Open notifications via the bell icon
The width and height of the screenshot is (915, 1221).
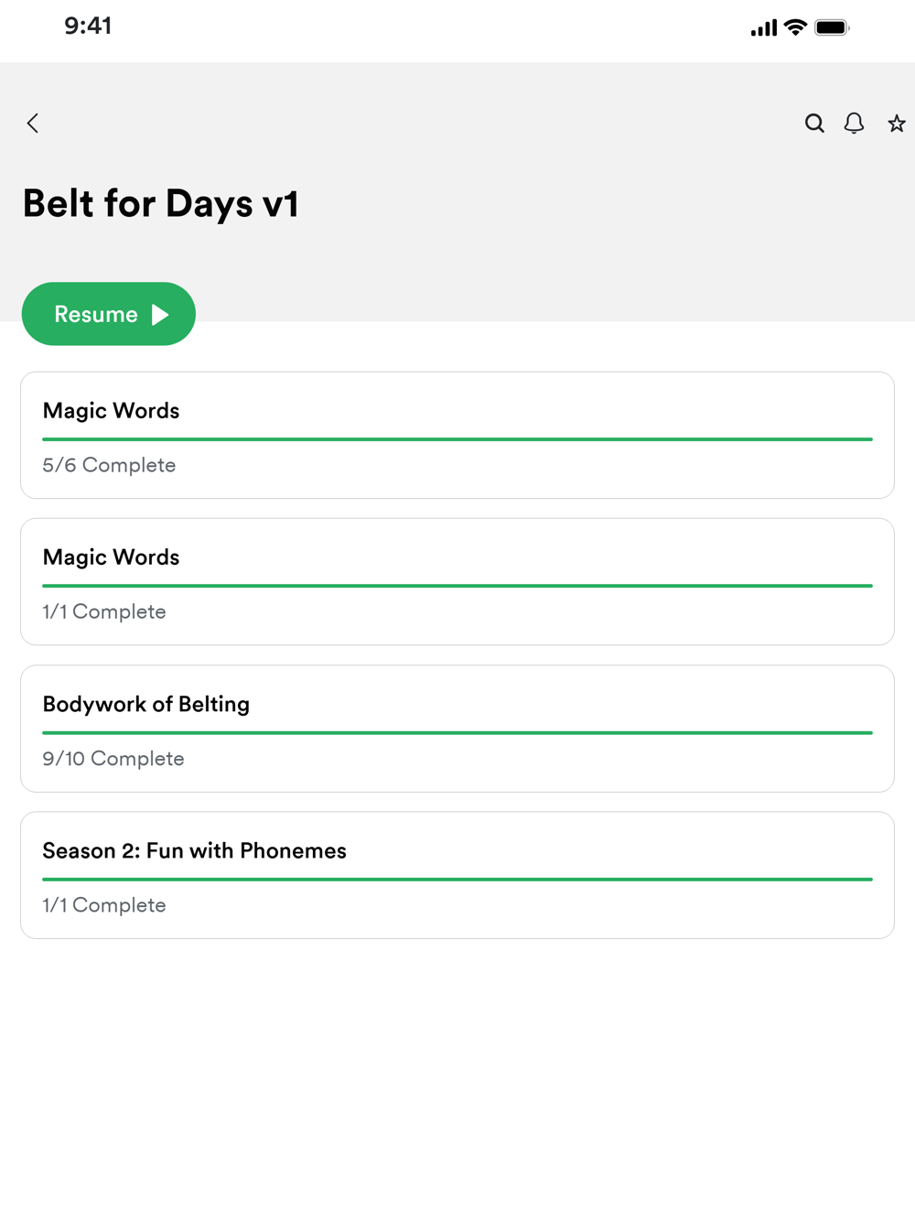point(854,124)
